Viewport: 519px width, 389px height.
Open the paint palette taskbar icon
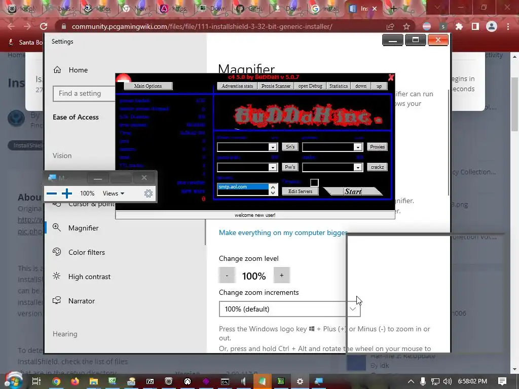click(188, 381)
